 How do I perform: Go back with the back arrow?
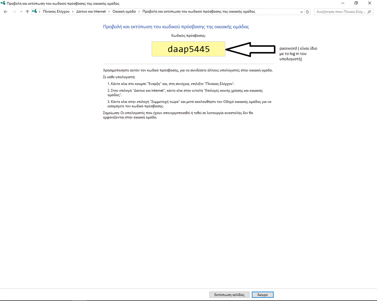6,12
